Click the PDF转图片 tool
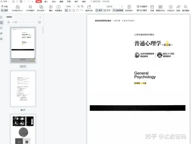191x144 pixels. coord(30,8)
